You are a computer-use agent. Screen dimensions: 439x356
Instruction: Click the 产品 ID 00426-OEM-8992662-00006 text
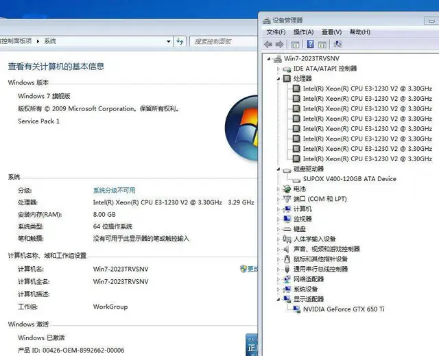point(71,350)
